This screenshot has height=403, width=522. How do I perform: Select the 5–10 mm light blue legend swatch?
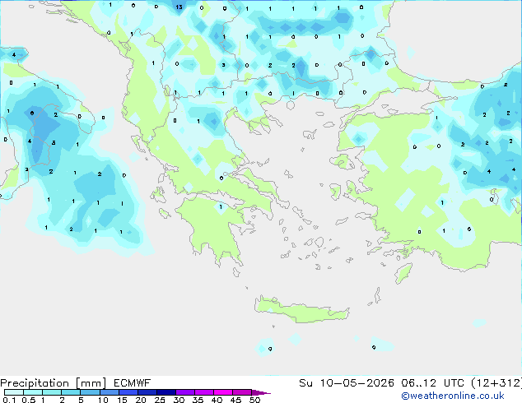(x=90, y=392)
